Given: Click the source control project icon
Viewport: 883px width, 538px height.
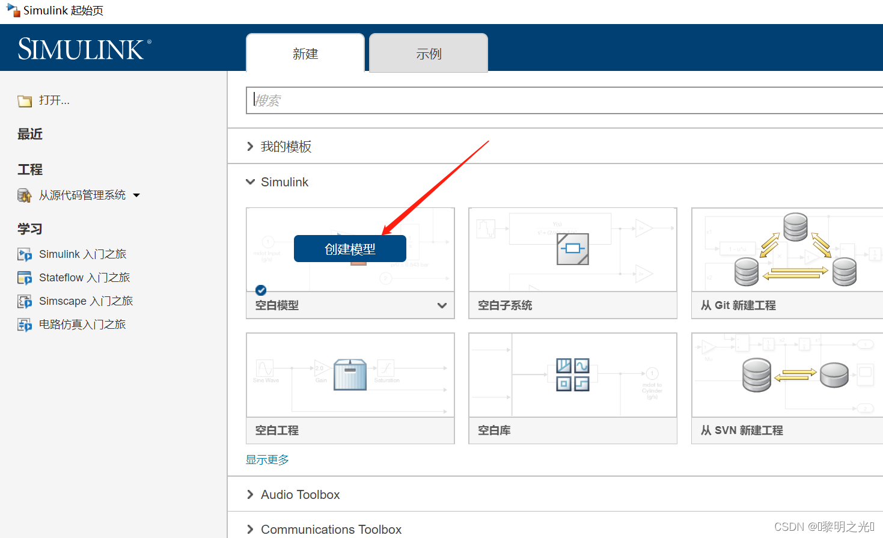Looking at the screenshot, I should 25,195.
